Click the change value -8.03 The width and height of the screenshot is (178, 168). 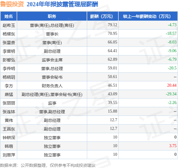pyautogui.click(x=172, y=42)
